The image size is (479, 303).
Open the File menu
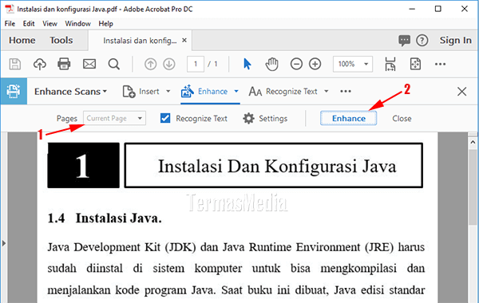point(10,23)
